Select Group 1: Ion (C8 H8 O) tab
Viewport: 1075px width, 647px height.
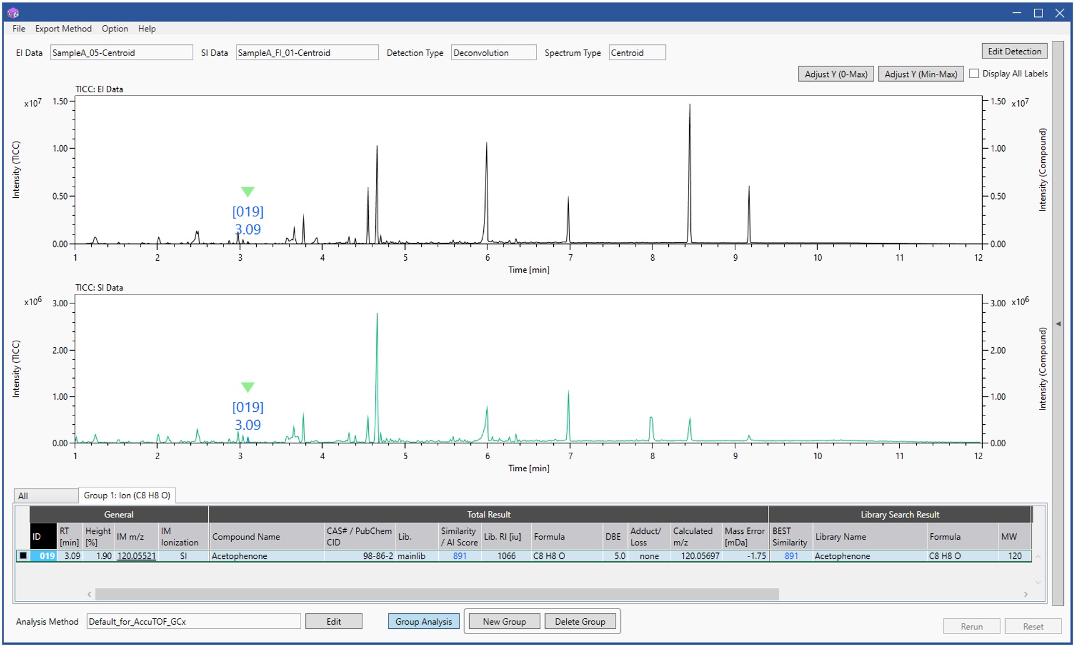(x=127, y=495)
